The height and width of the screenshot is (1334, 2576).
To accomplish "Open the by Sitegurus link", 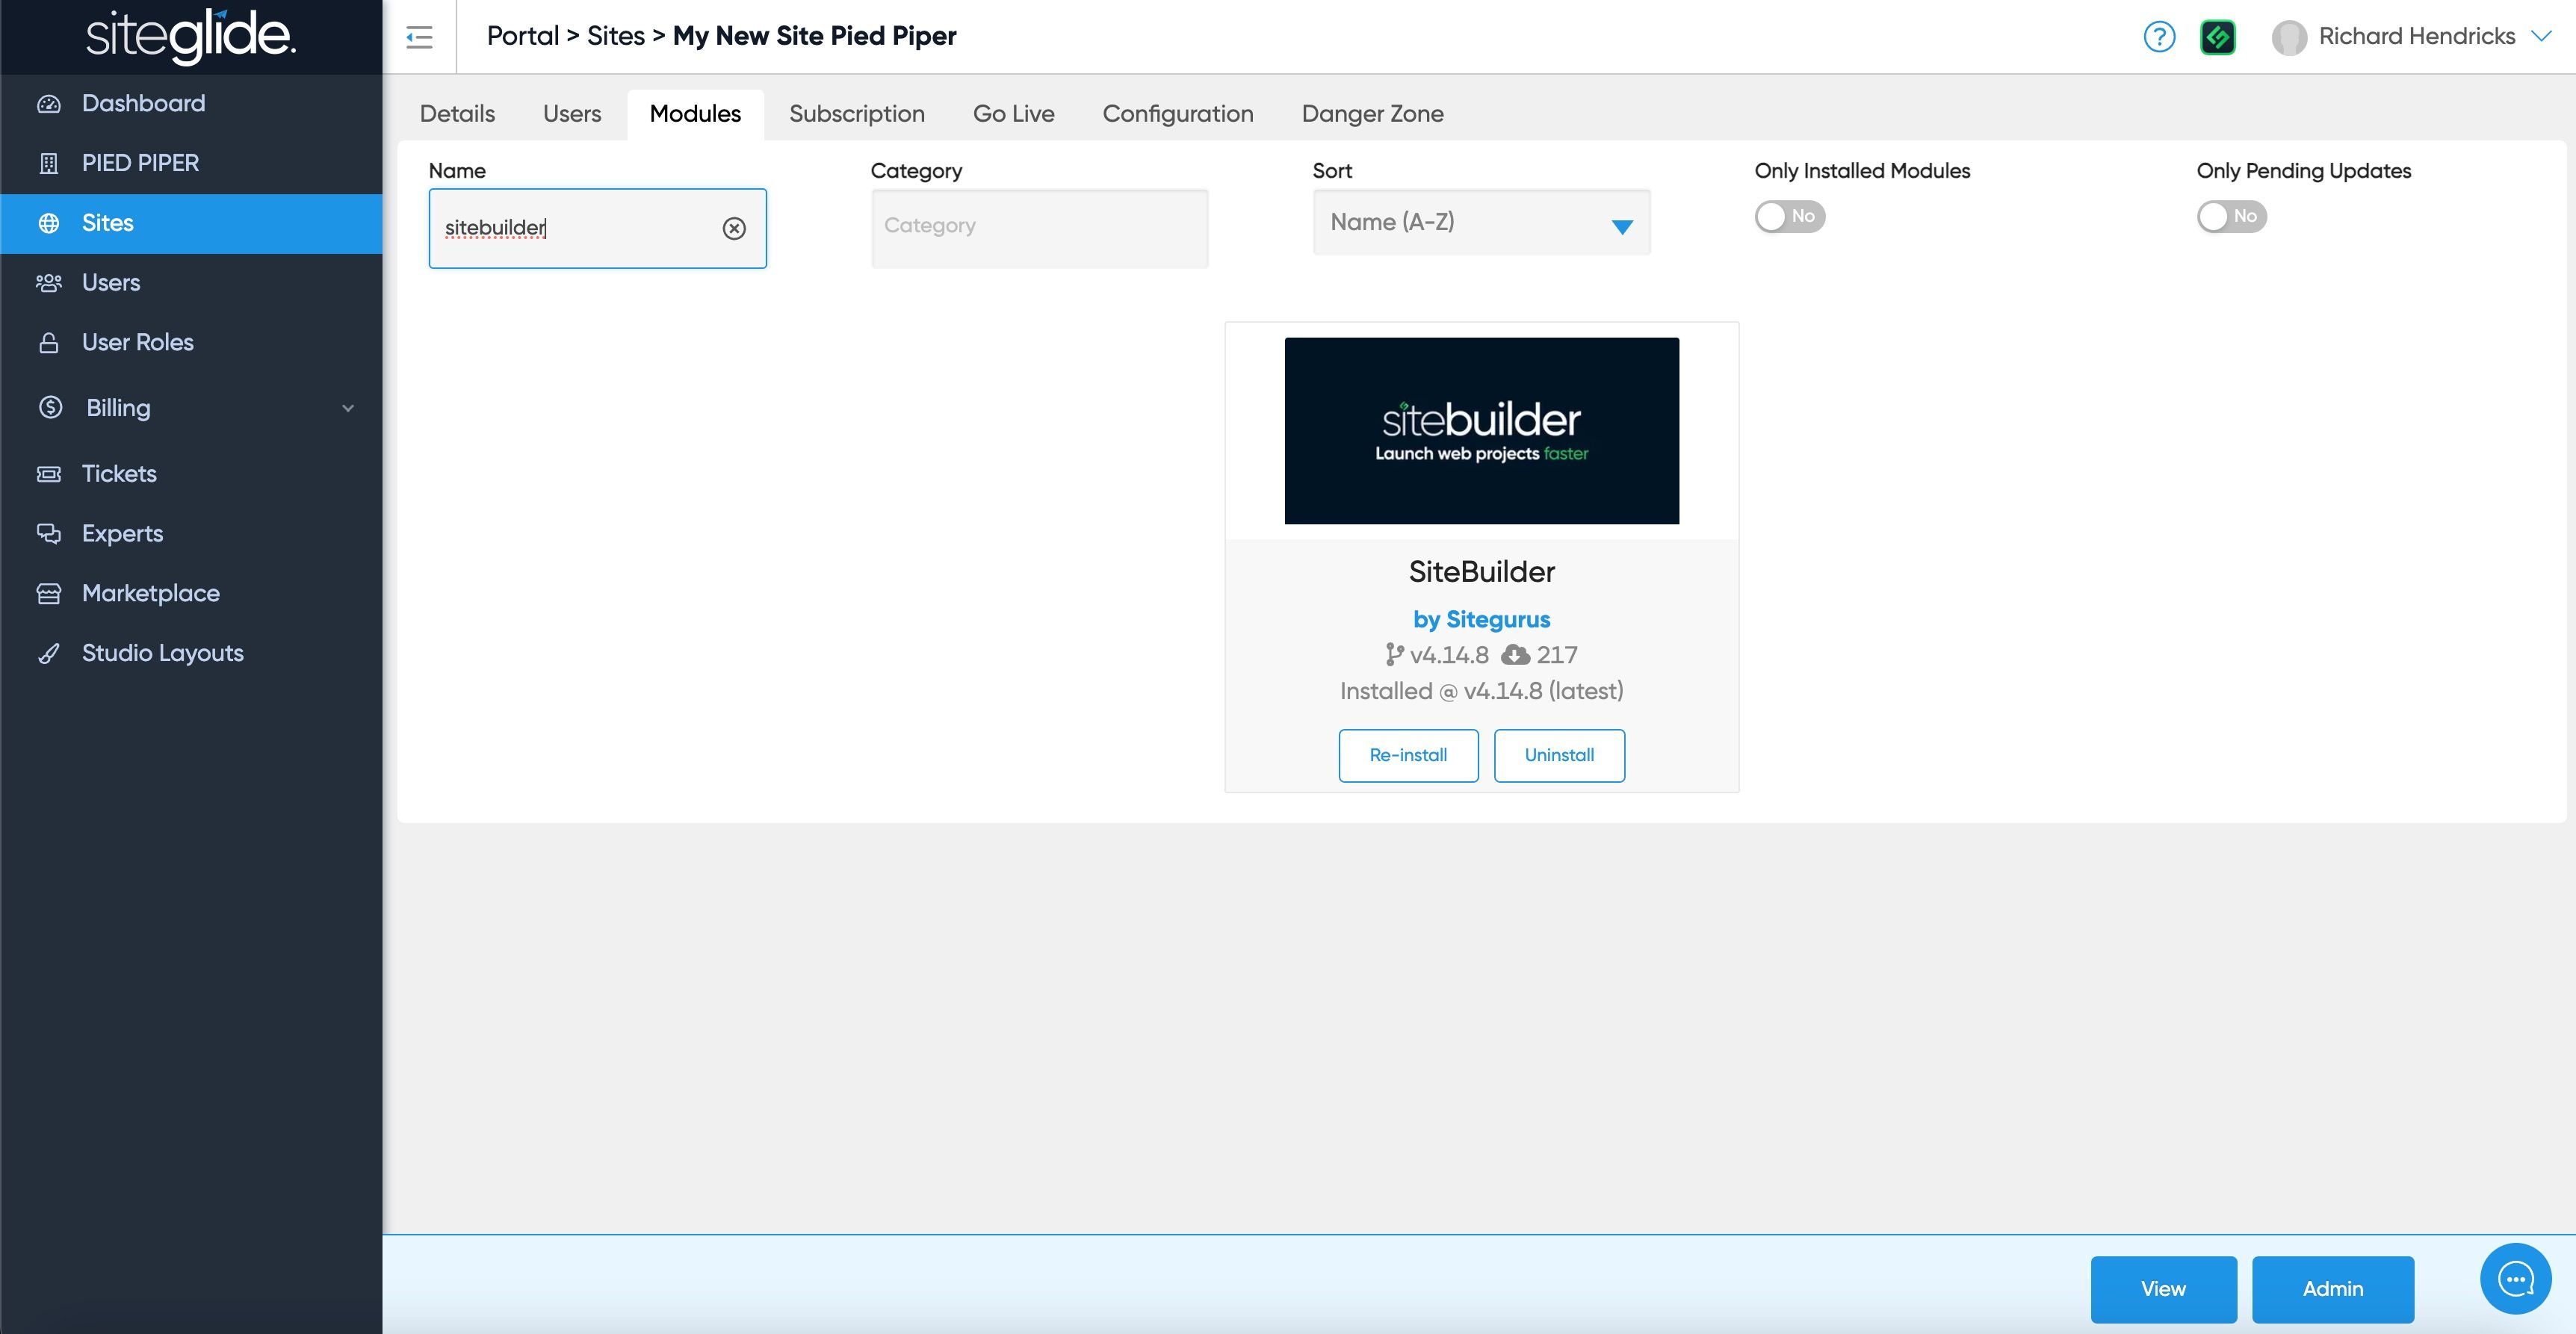I will point(1481,620).
